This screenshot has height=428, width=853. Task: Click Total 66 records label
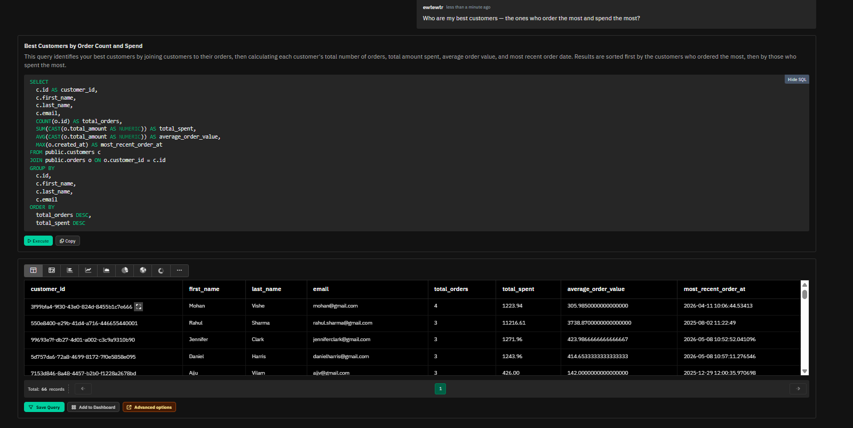click(46, 389)
